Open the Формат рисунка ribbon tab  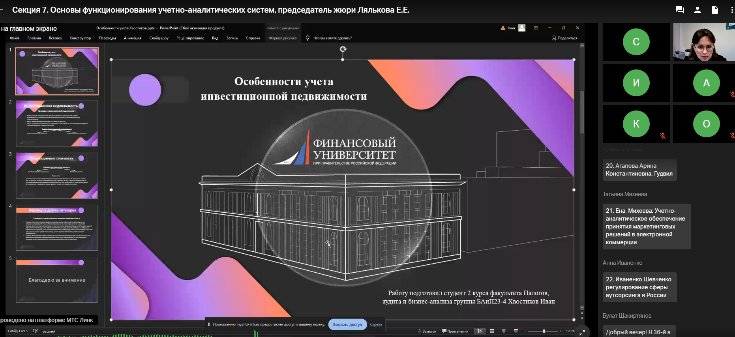pyautogui.click(x=283, y=38)
